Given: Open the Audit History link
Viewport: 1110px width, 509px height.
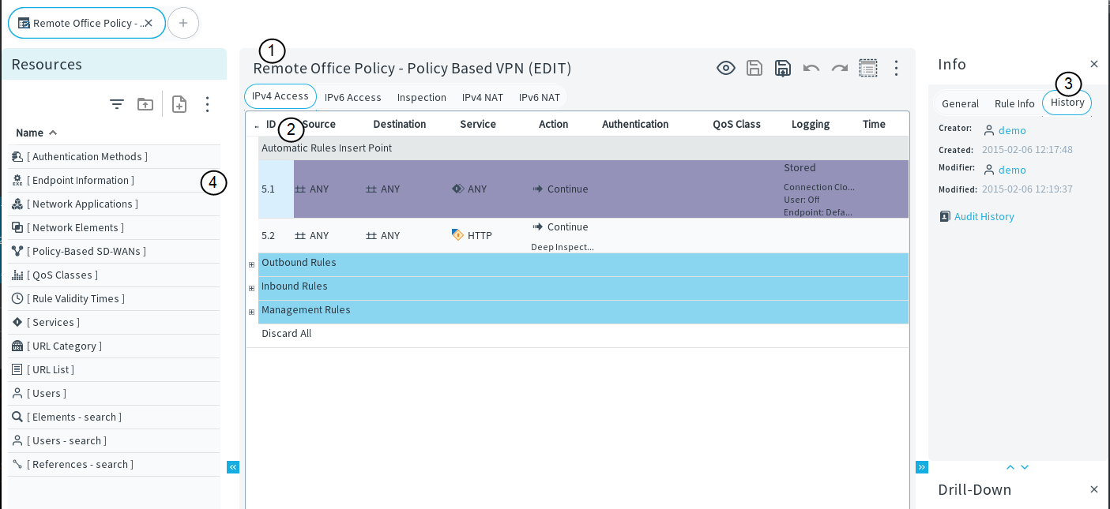Looking at the screenshot, I should (984, 216).
